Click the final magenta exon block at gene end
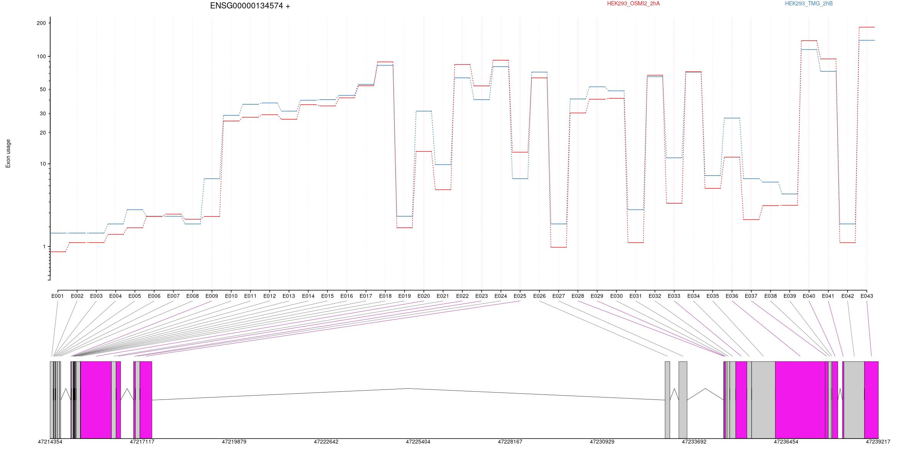The height and width of the screenshot is (460, 920). pyautogui.click(x=871, y=400)
